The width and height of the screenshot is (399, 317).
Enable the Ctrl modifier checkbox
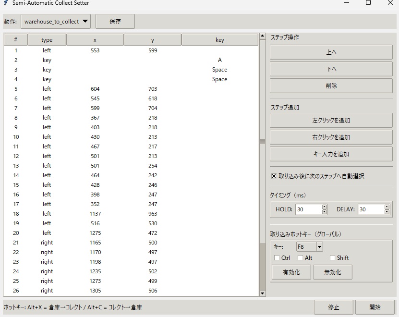[276, 257]
